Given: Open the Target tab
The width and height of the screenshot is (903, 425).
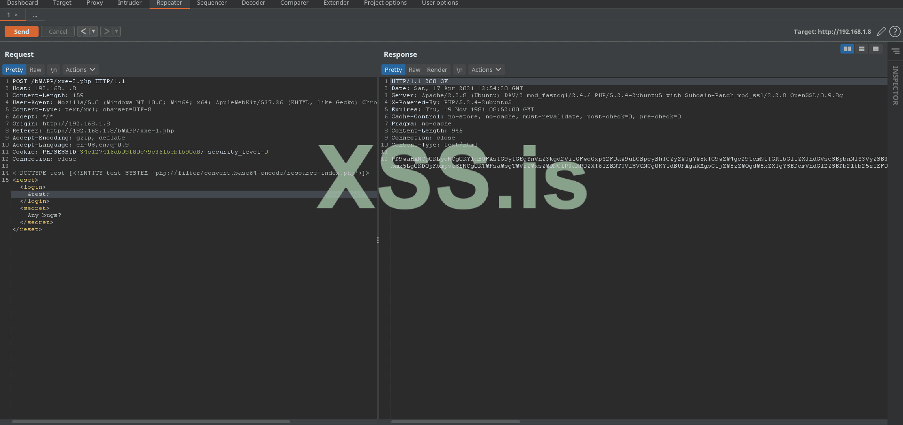Looking at the screenshot, I should click(62, 3).
